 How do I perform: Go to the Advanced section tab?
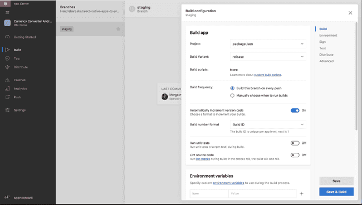point(326,61)
